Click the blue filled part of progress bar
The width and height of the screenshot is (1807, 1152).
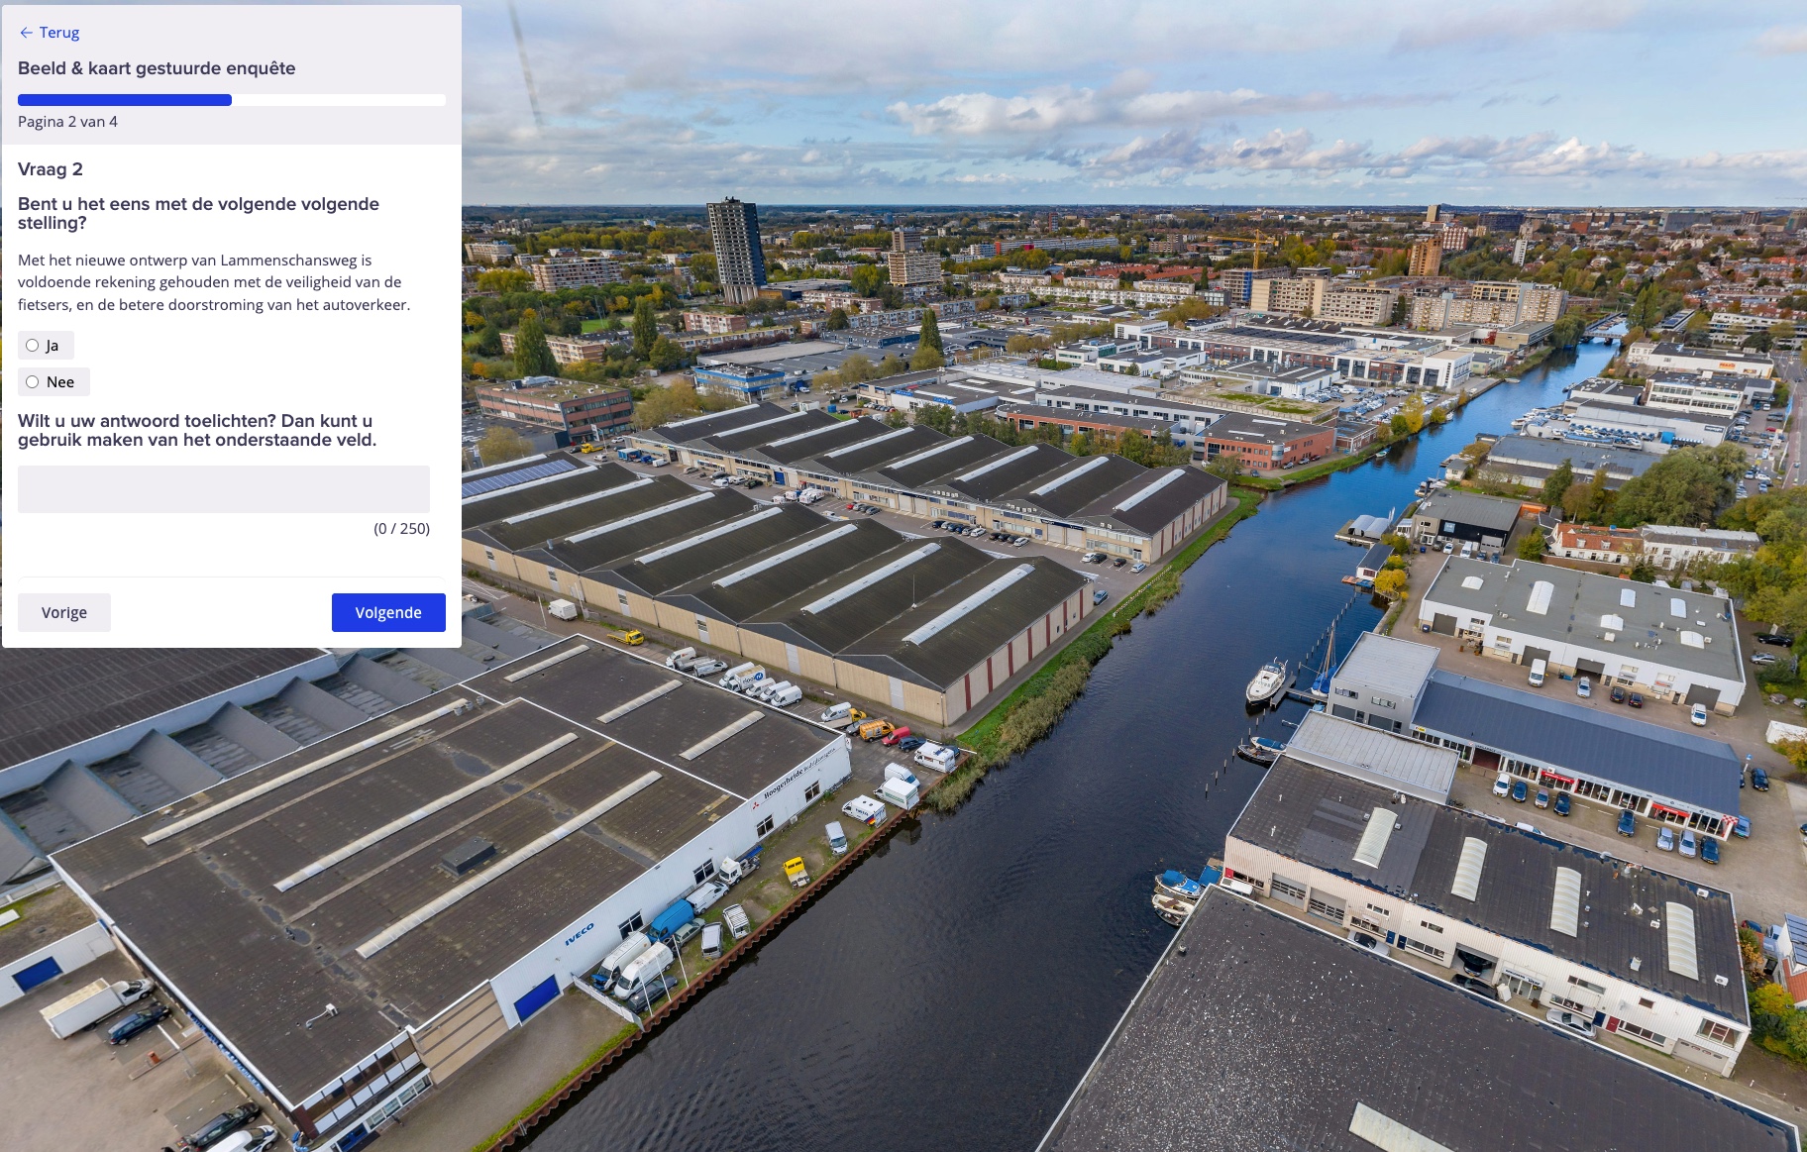tap(125, 100)
